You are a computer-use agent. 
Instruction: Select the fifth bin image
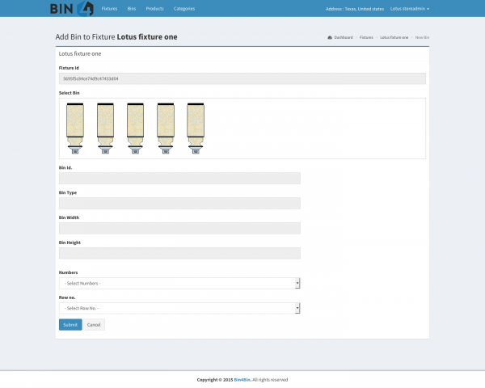pyautogui.click(x=195, y=127)
